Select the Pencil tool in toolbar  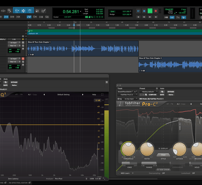(43, 11)
